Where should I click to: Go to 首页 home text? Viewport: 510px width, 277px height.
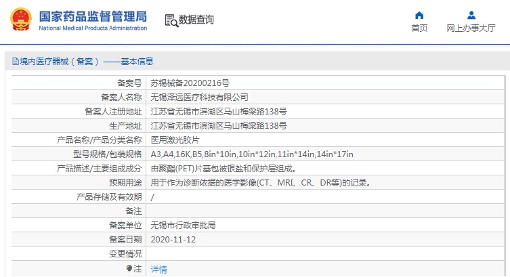419,28
